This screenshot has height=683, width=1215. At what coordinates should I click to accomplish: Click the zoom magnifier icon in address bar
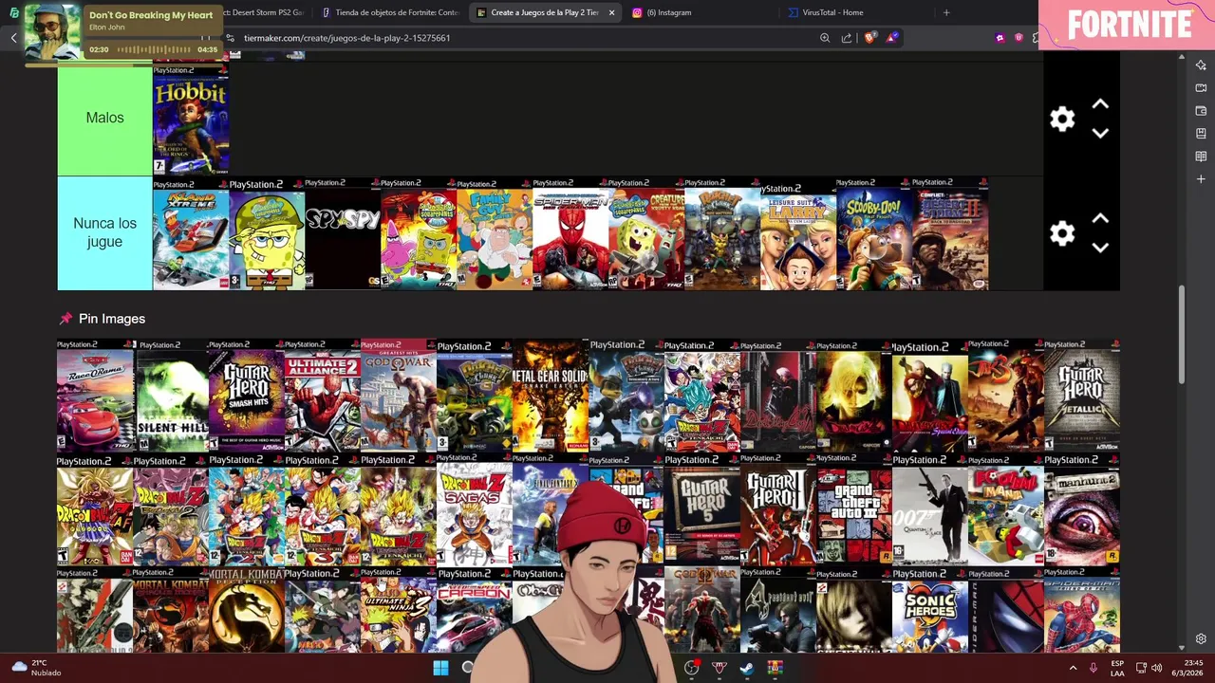(825, 38)
